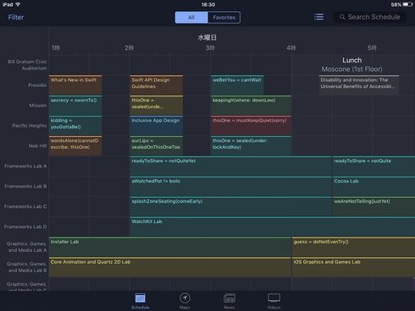Image resolution: width=415 pixels, height=311 pixels.
Task: Tap the Lunch Moscone (1st Floor) entry
Action: 351,65
